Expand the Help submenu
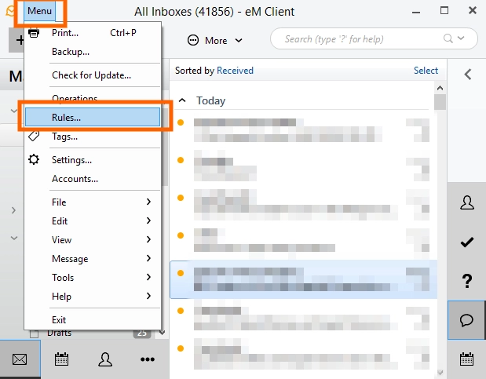Image resolution: width=486 pixels, height=379 pixels. coord(93,297)
